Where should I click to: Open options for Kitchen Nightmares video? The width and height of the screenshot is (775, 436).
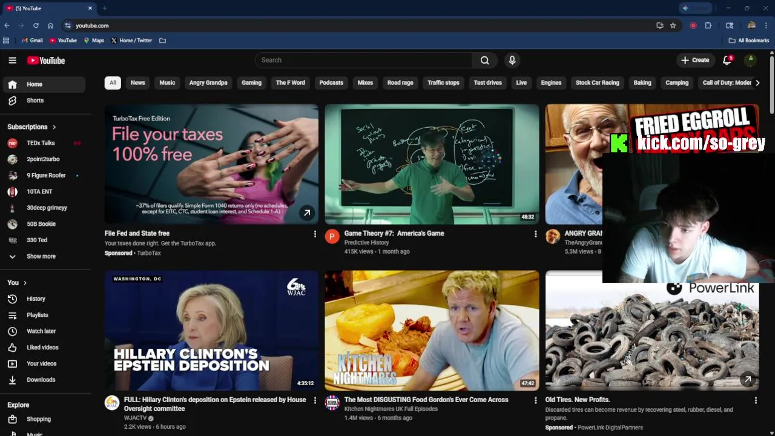pyautogui.click(x=535, y=400)
